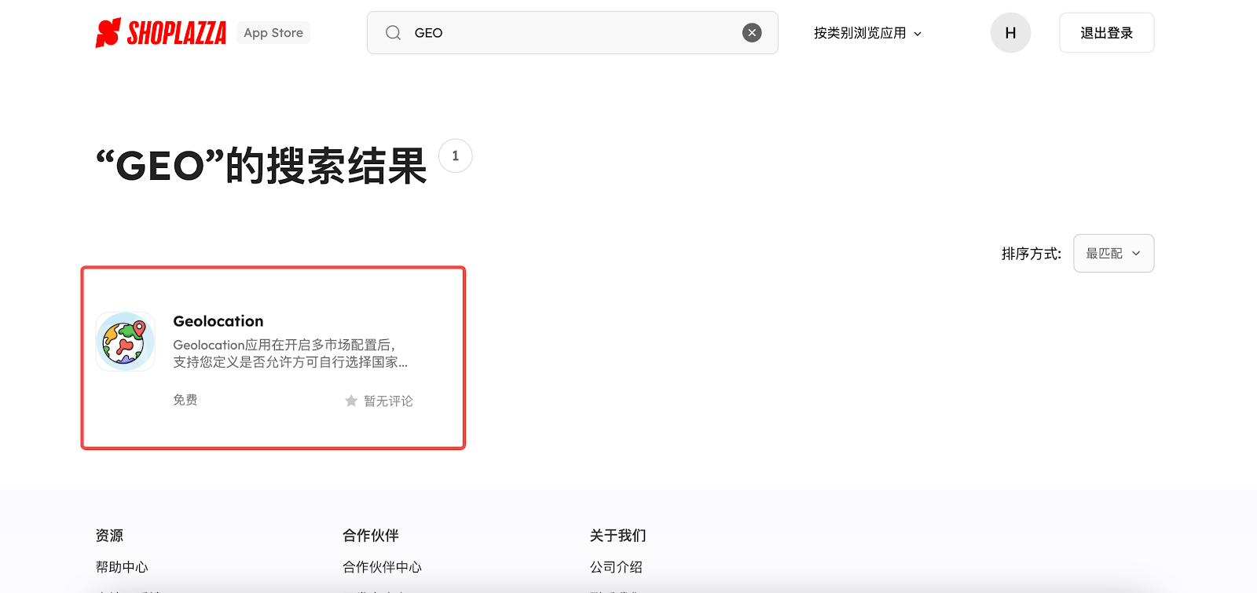Open the Geolocation app title
1257x593 pixels.
click(x=218, y=321)
